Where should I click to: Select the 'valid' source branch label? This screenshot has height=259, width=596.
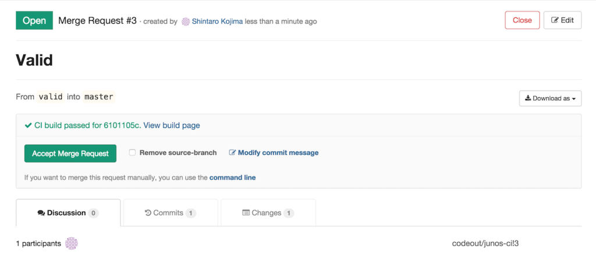click(51, 97)
